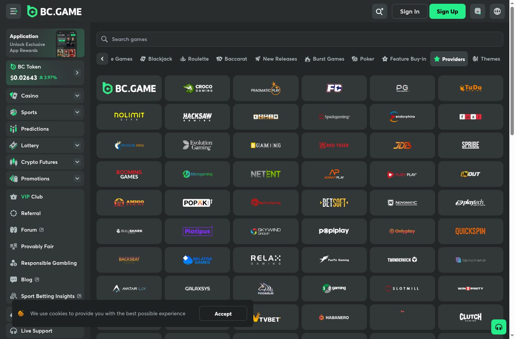Select the Spribe provider tile

pos(471,145)
